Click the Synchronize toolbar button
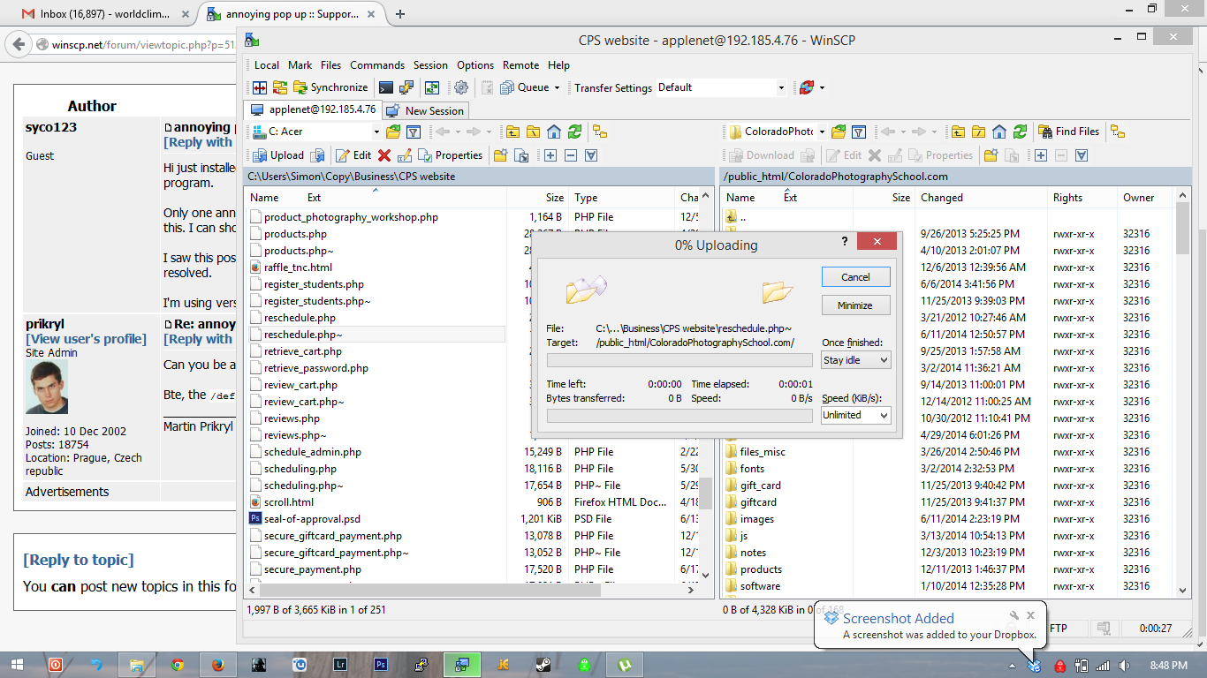 (330, 87)
